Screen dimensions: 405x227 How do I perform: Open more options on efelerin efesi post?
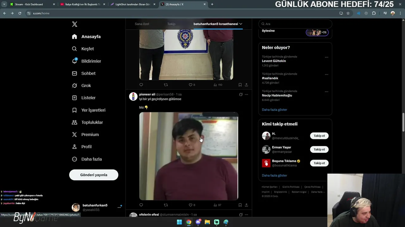point(246,215)
